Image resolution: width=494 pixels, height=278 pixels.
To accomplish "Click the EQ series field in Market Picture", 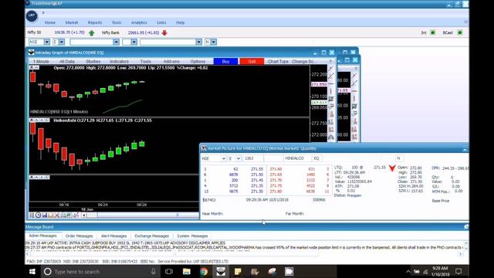I will tap(316, 158).
